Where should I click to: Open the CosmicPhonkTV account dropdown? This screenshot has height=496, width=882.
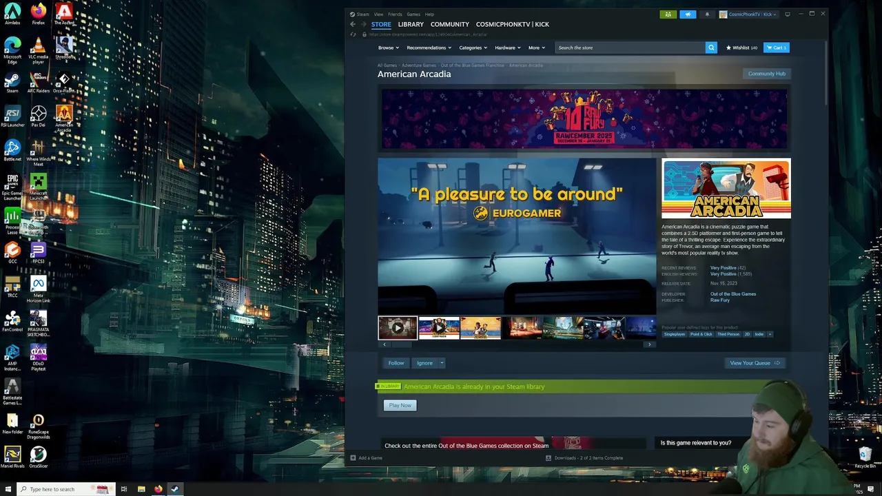click(x=748, y=14)
